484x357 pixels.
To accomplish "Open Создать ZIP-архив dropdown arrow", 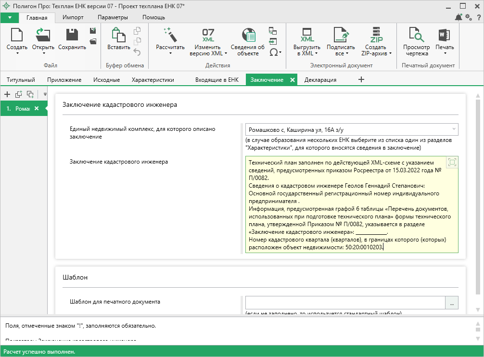I will click(x=390, y=53).
